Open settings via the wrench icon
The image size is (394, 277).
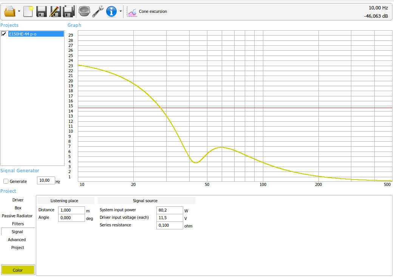pos(98,11)
